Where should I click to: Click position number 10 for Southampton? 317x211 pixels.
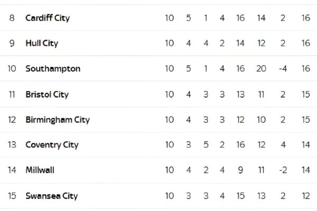pos(12,69)
